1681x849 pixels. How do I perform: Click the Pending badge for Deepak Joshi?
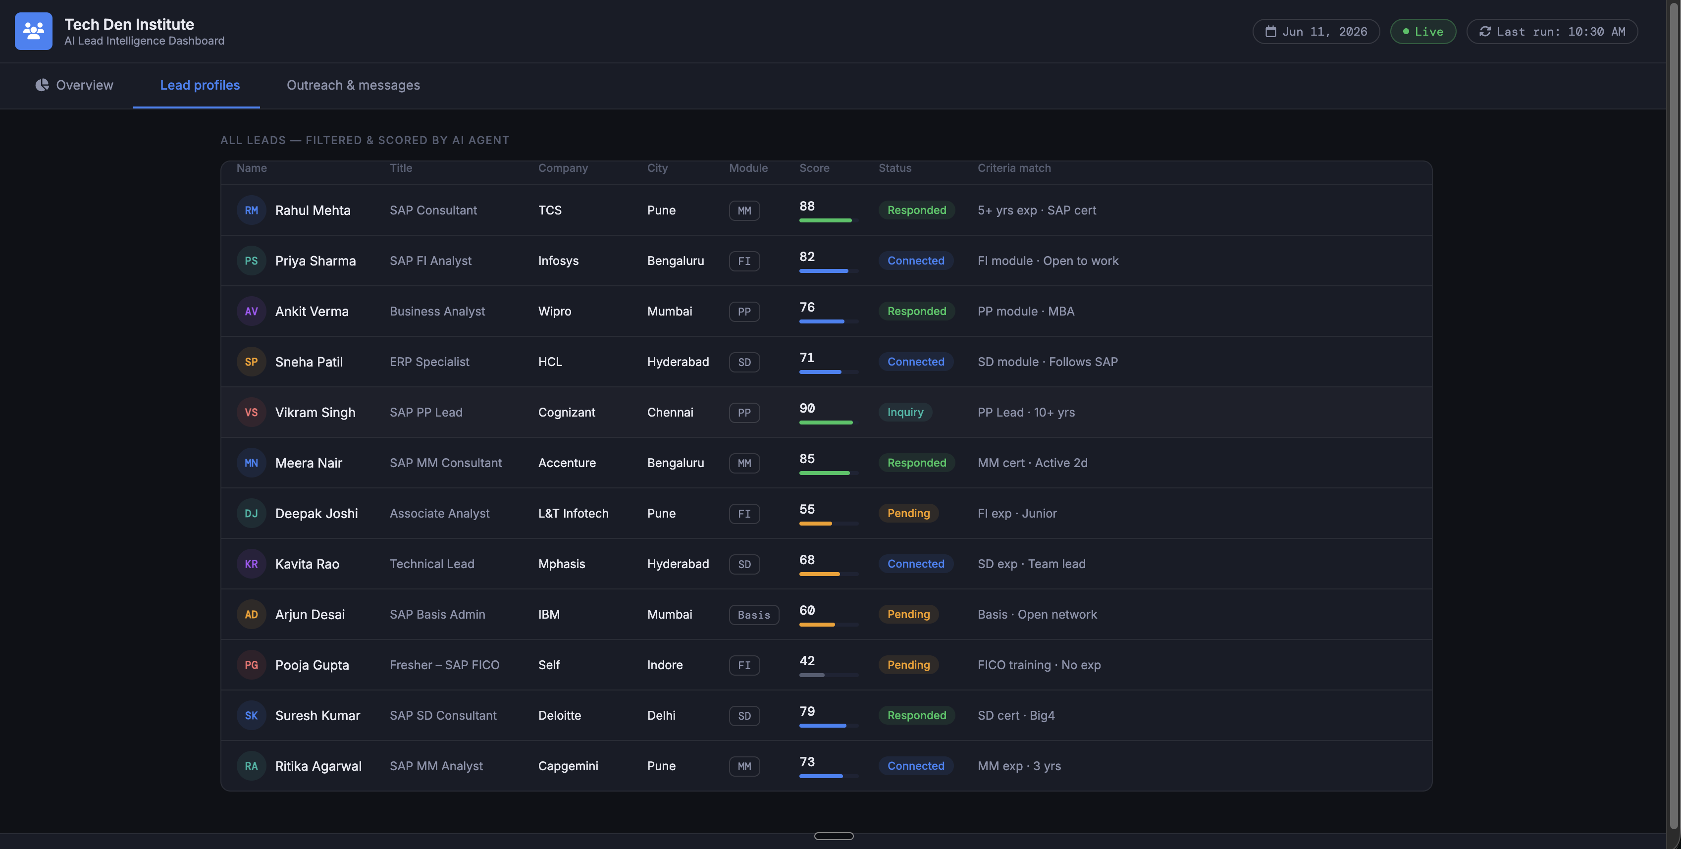[x=908, y=514]
